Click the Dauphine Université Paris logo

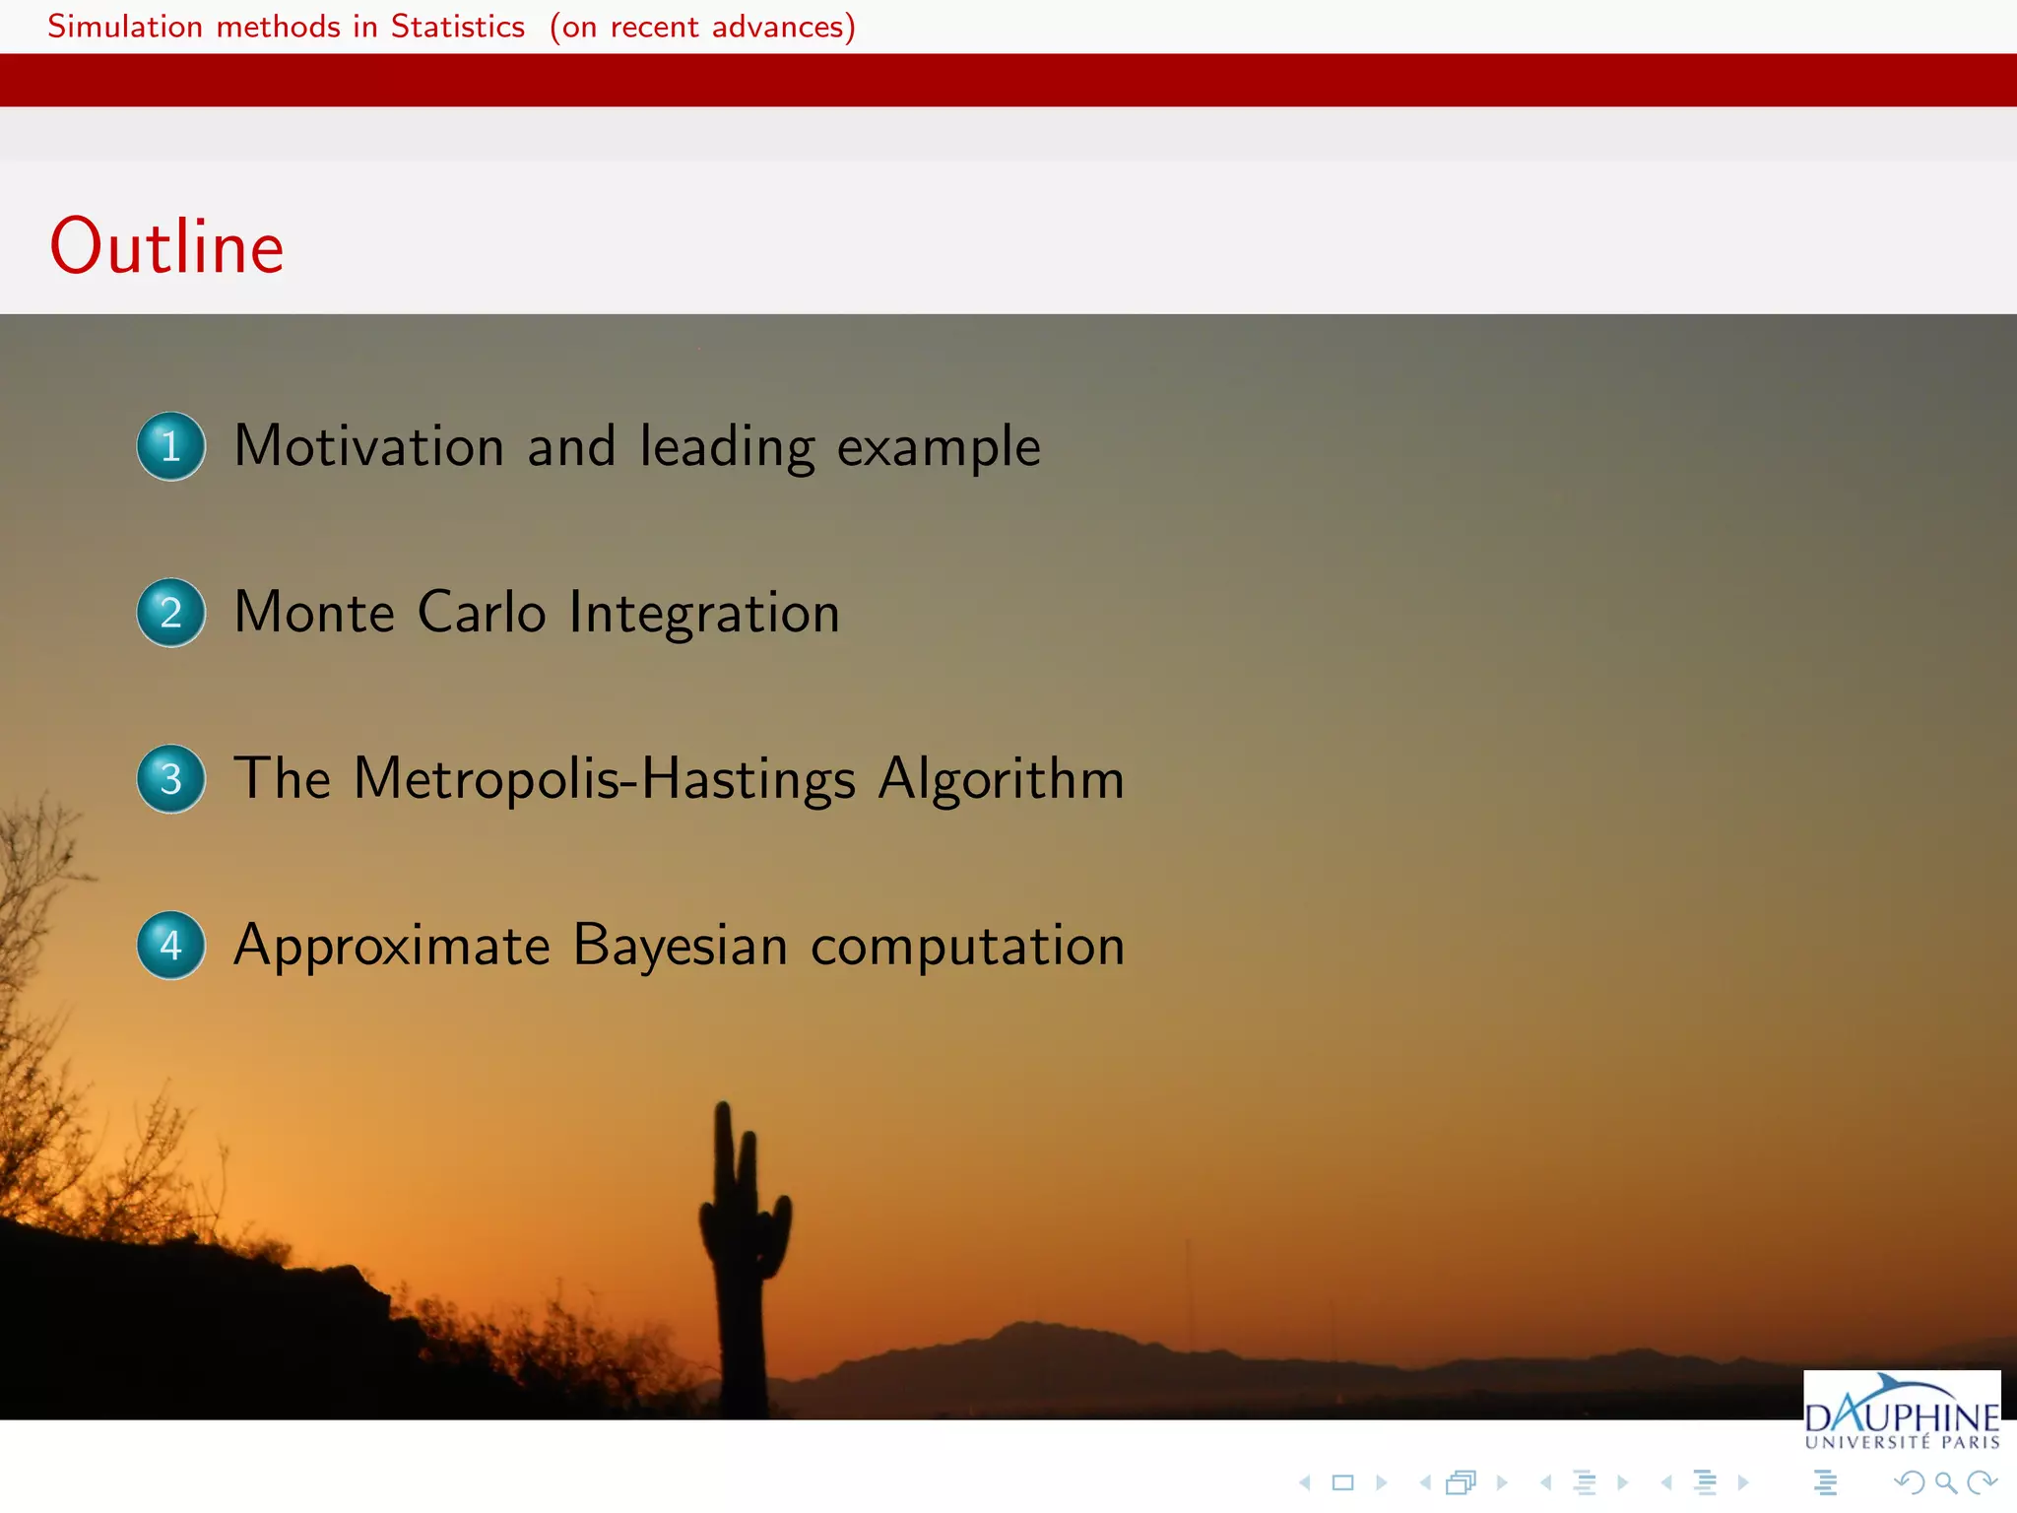[x=1902, y=1412]
